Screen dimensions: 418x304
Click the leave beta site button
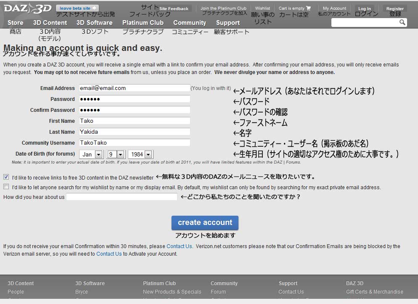[77, 8]
